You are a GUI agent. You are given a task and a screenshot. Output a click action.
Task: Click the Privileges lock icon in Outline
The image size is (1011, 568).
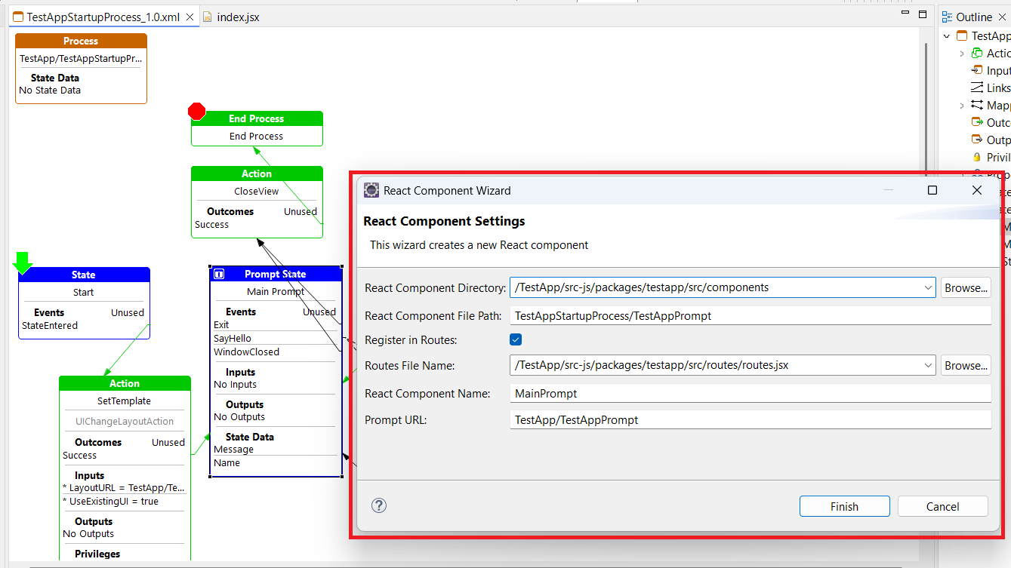point(977,157)
